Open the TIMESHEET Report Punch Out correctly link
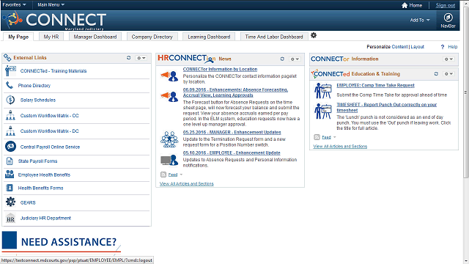The width and height of the screenshot is (469, 264). [386, 107]
